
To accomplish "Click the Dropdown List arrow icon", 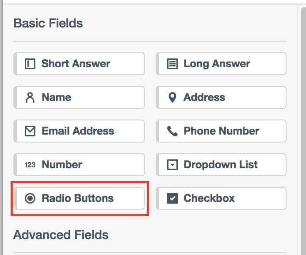I will tap(172, 165).
